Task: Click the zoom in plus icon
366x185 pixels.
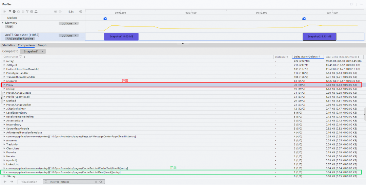Action: 81,11
